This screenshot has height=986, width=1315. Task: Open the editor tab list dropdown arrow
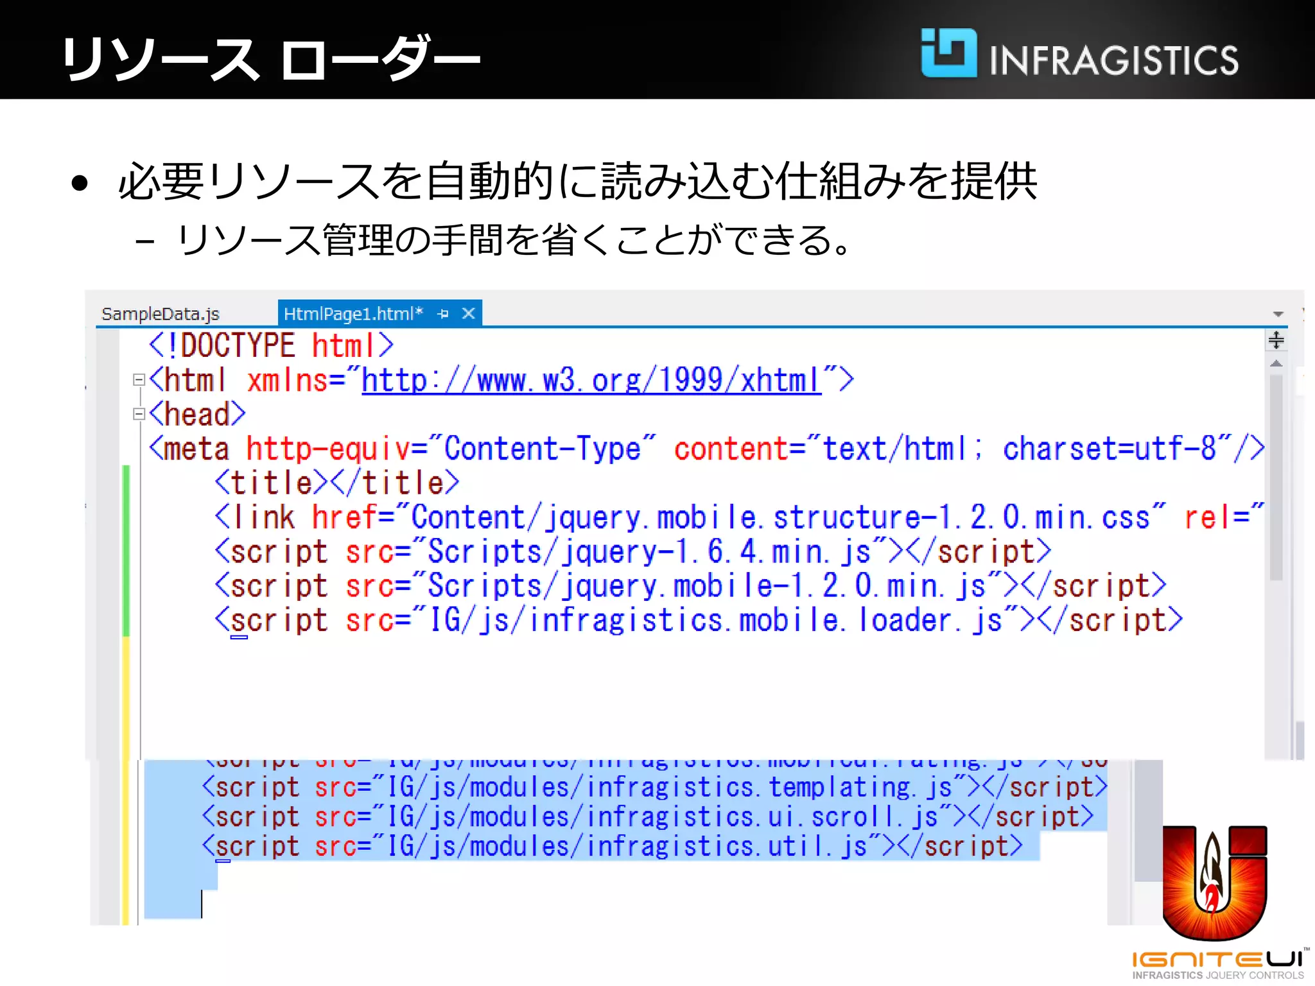(x=1278, y=315)
